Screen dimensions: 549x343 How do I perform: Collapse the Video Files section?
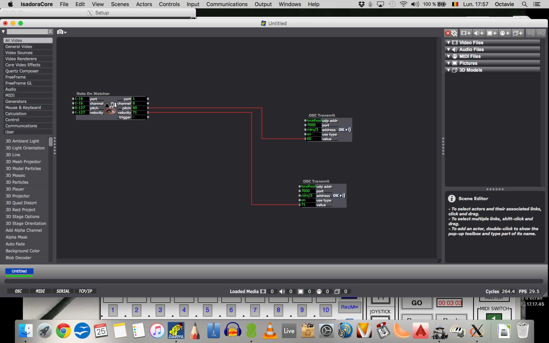(x=448, y=43)
